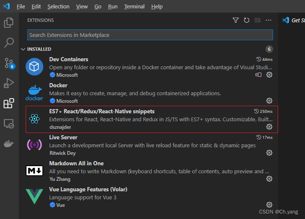Image resolution: width=305 pixels, height=219 pixels.
Task: Open the Run menu
Action: point(113,7)
